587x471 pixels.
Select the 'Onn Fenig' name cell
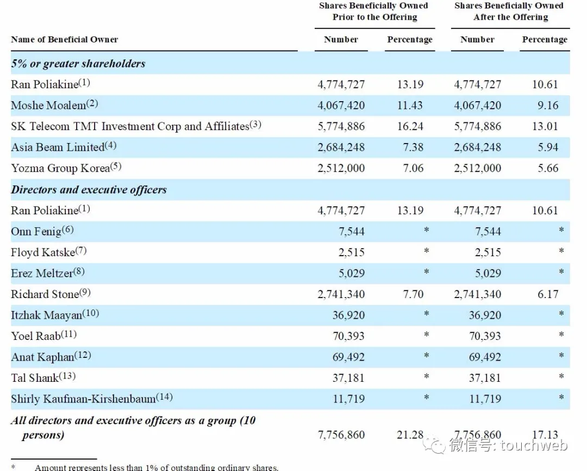pyautogui.click(x=42, y=231)
